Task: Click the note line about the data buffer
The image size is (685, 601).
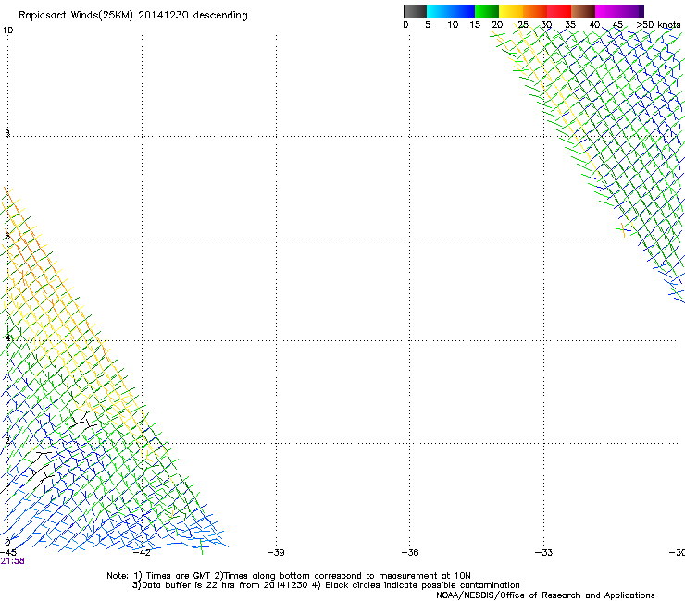Action: coord(326,585)
